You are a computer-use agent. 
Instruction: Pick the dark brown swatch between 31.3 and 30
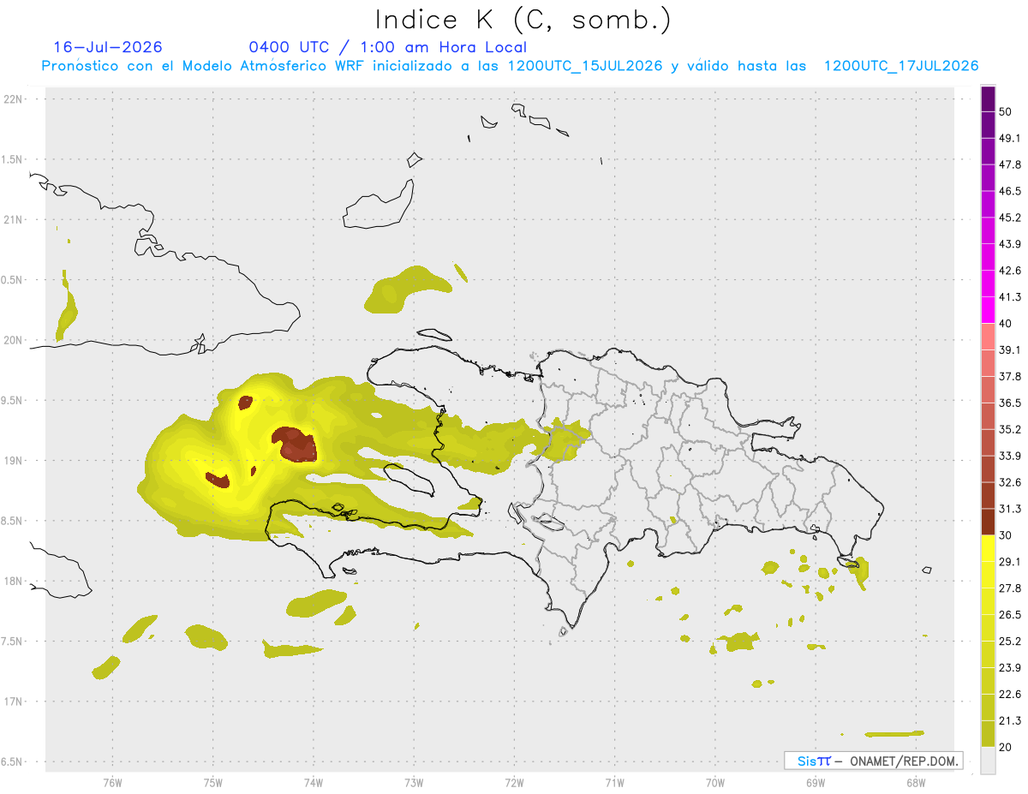click(x=988, y=522)
